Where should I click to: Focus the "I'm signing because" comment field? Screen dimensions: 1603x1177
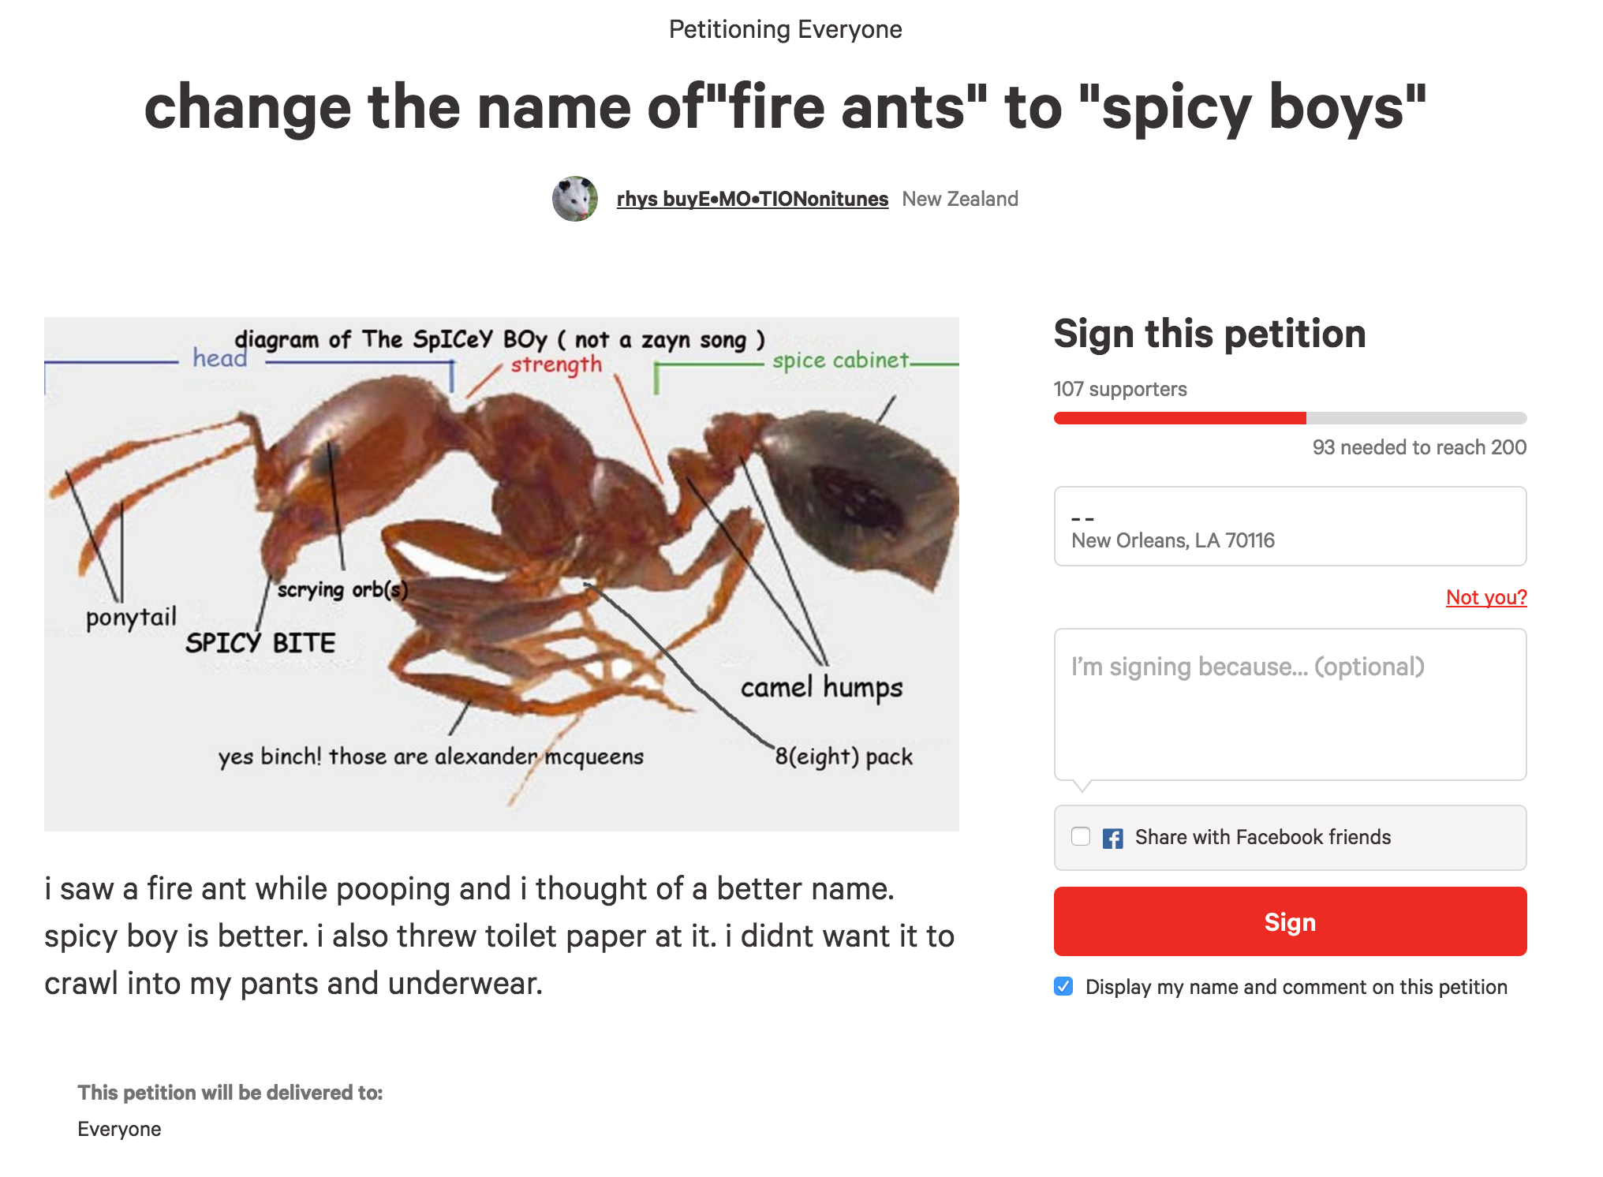click(1290, 704)
